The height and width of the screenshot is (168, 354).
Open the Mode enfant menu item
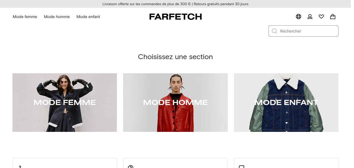pyautogui.click(x=88, y=17)
